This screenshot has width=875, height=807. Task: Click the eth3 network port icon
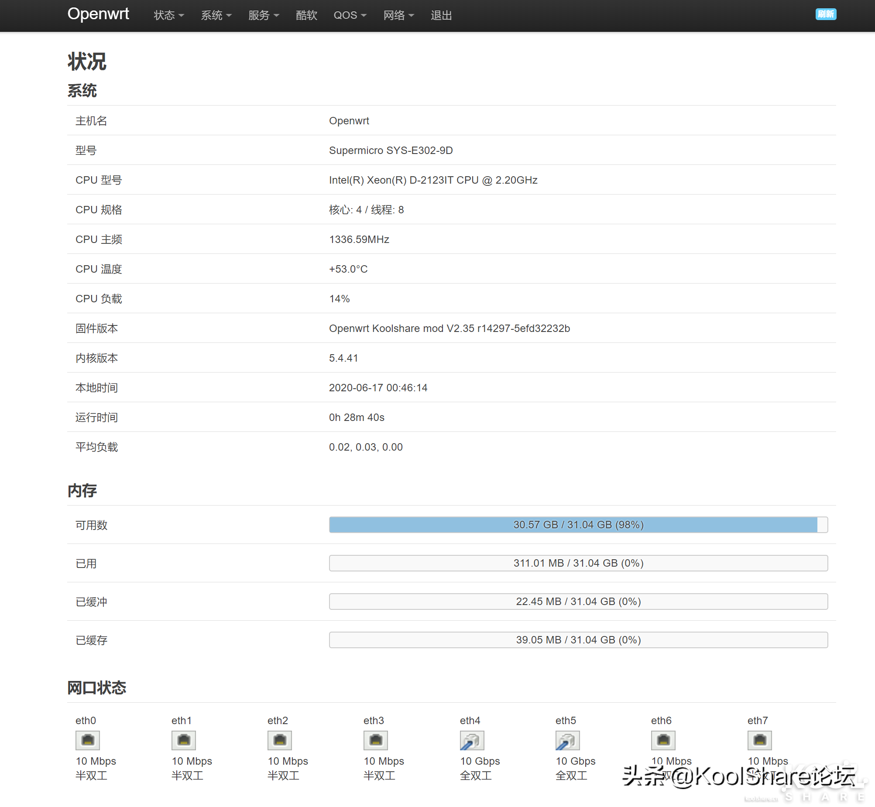tap(376, 740)
